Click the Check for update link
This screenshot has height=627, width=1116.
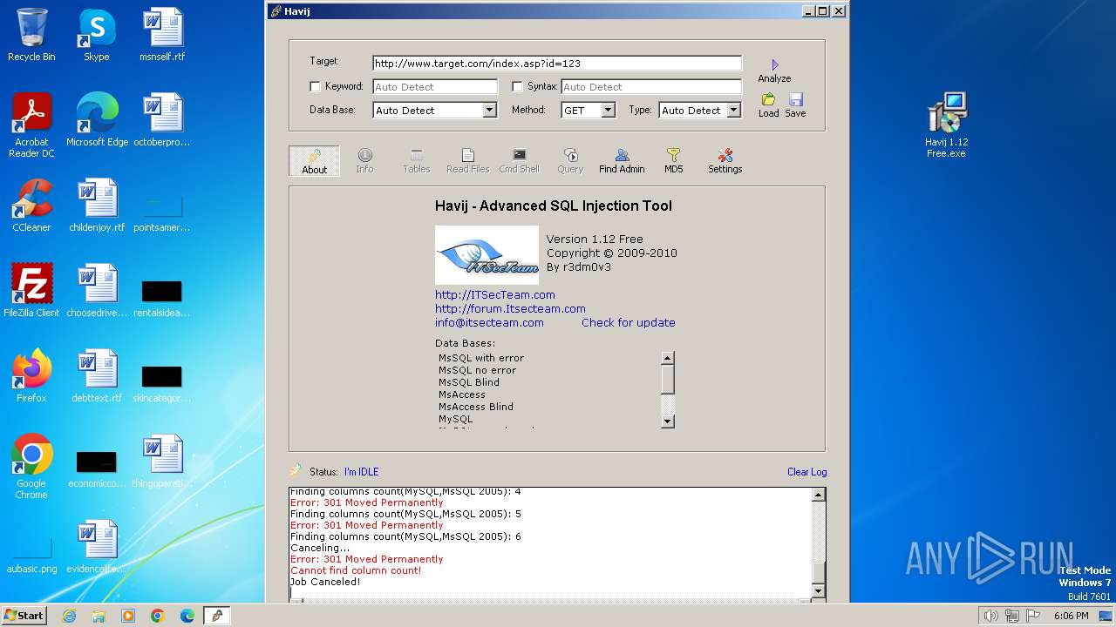[x=629, y=322]
